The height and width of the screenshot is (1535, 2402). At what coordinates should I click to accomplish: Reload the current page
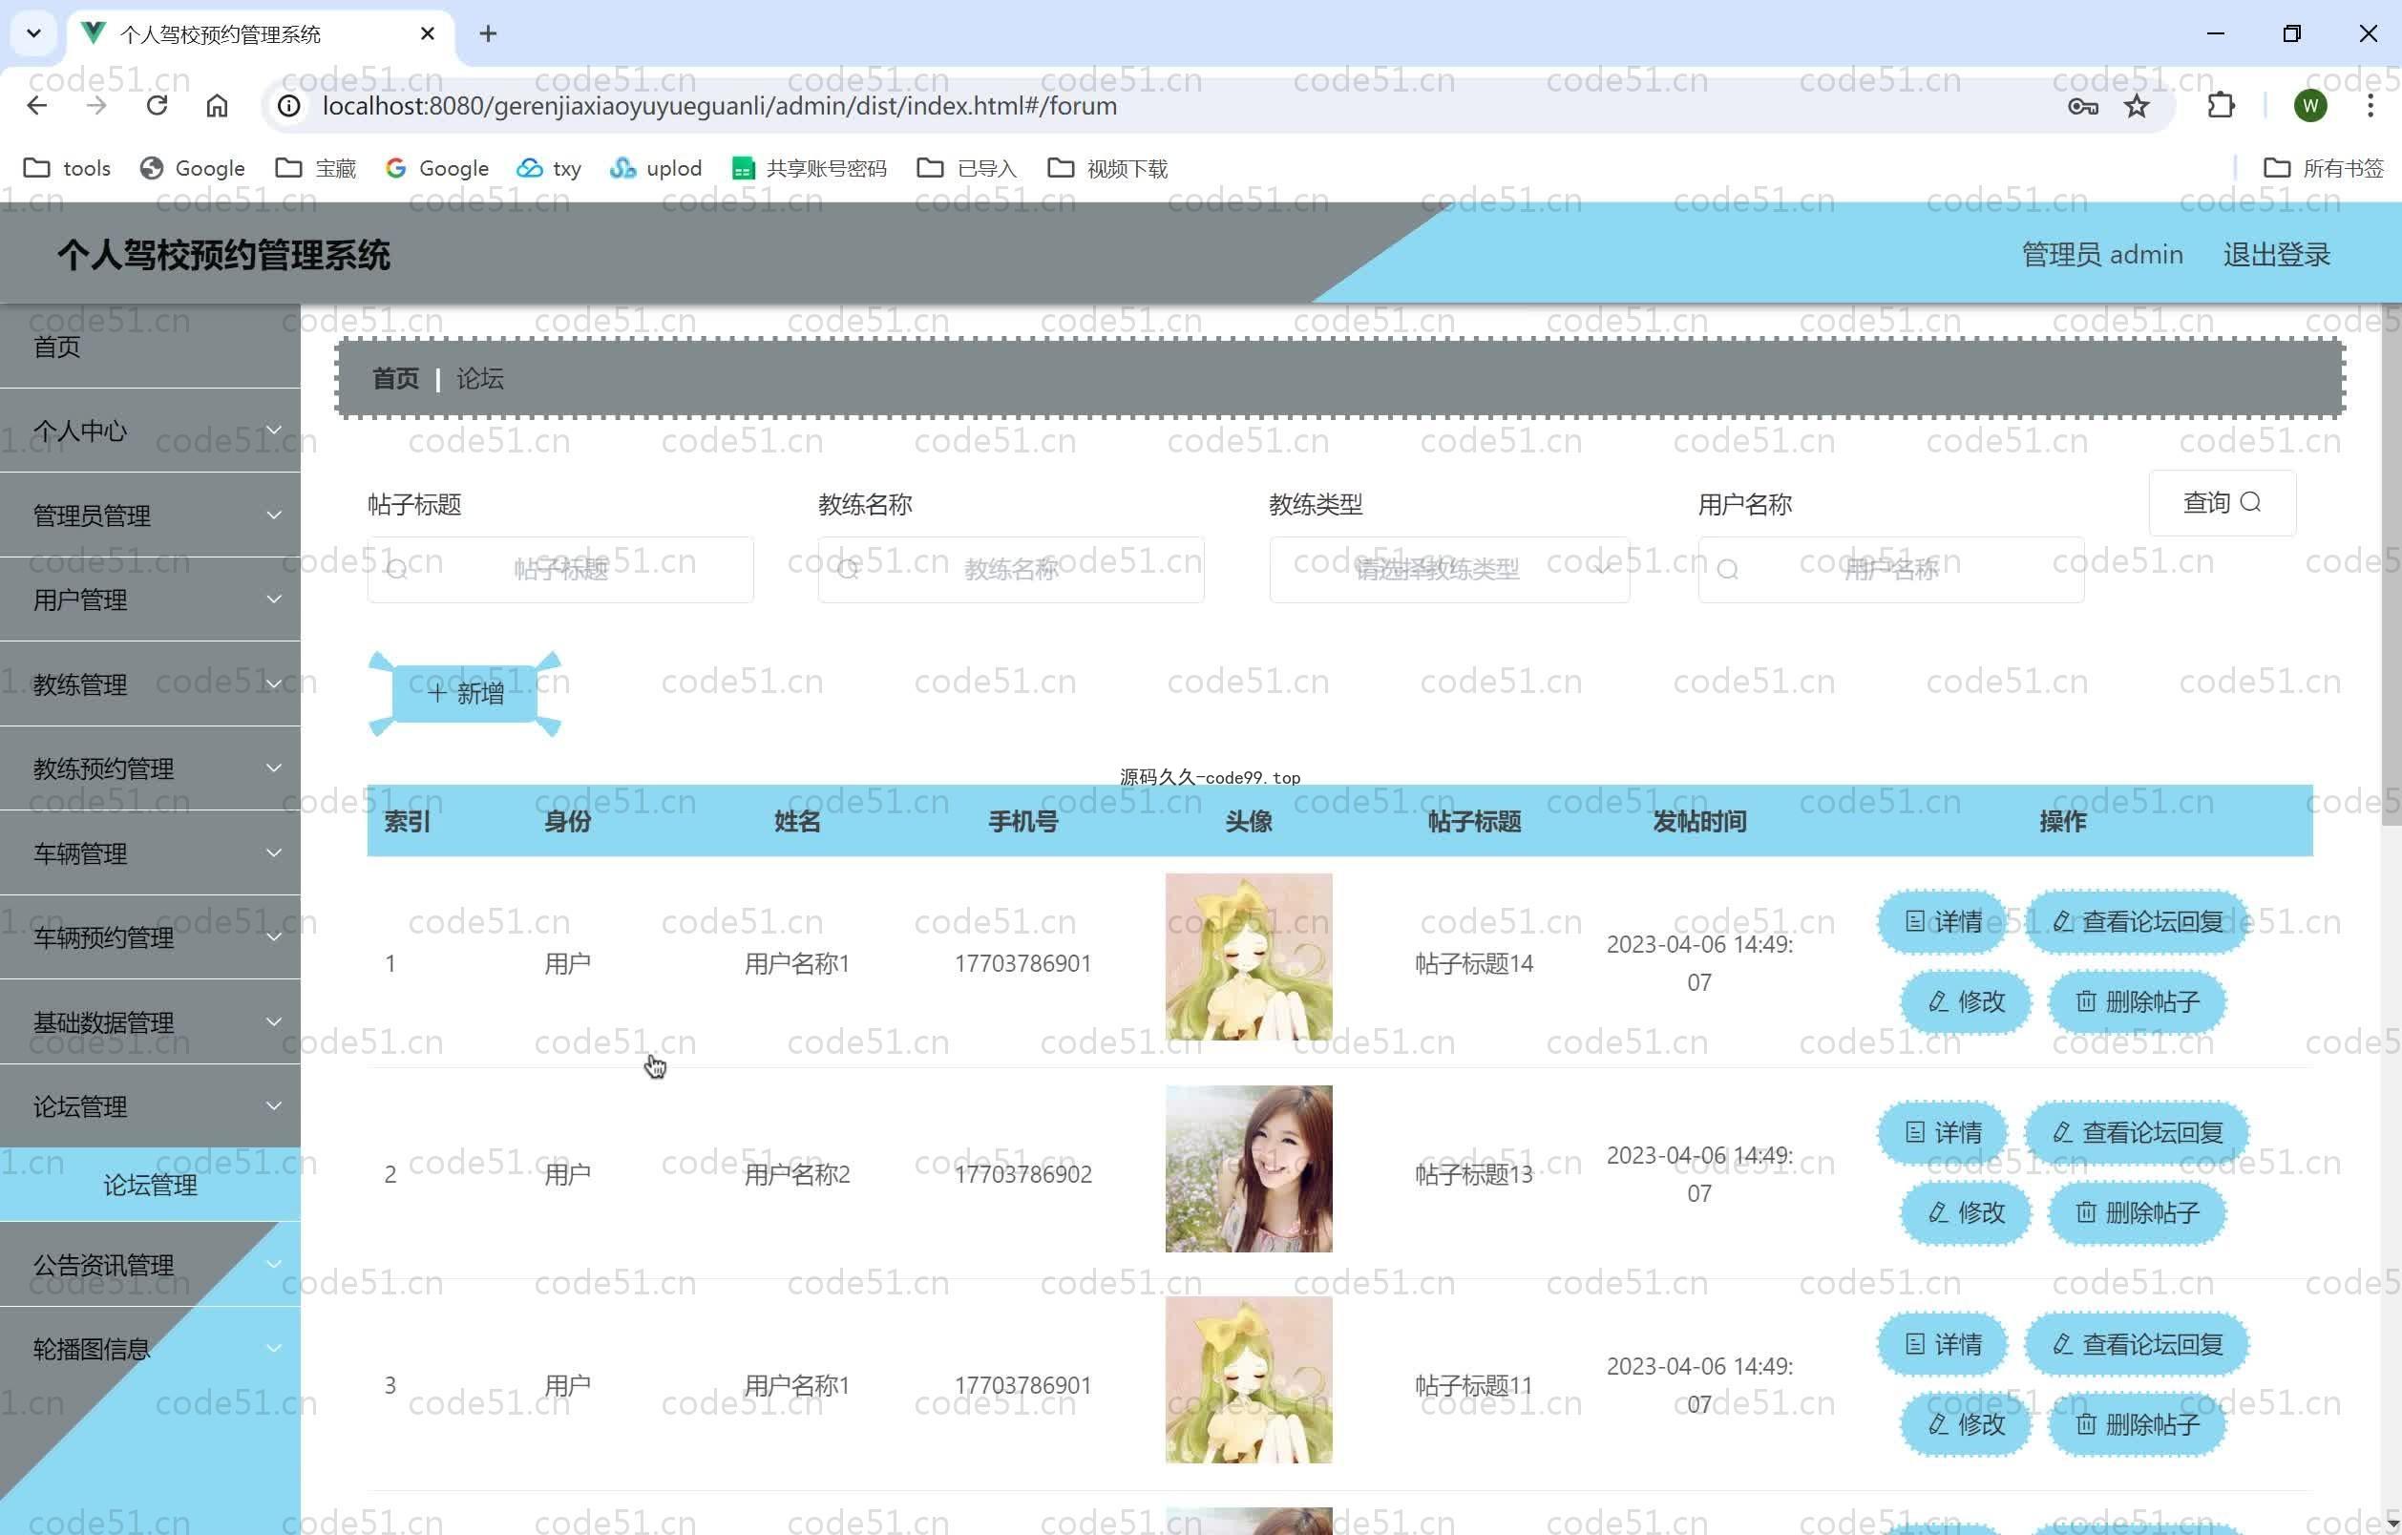tap(157, 106)
